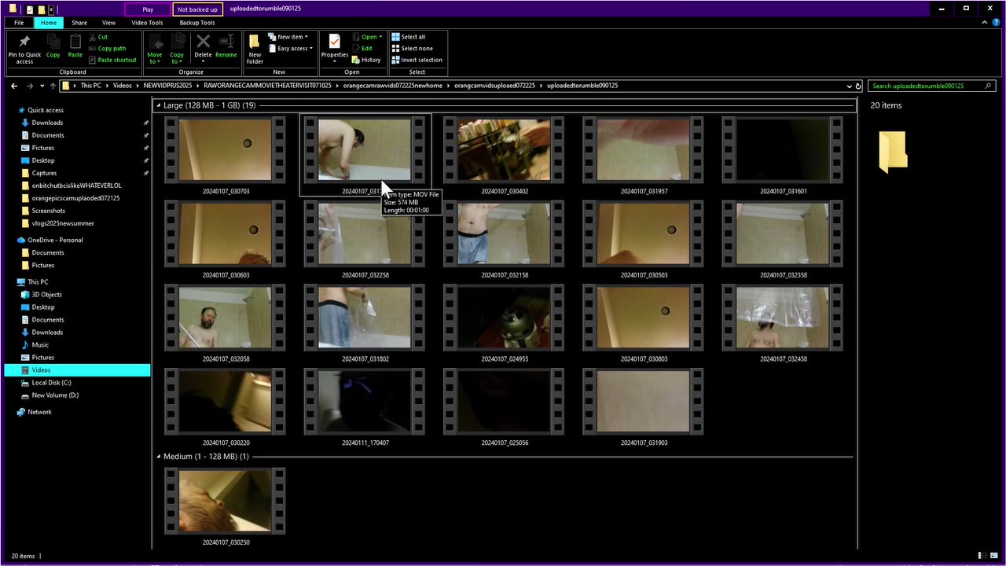Click the 20240107_025056 file name

[505, 443]
